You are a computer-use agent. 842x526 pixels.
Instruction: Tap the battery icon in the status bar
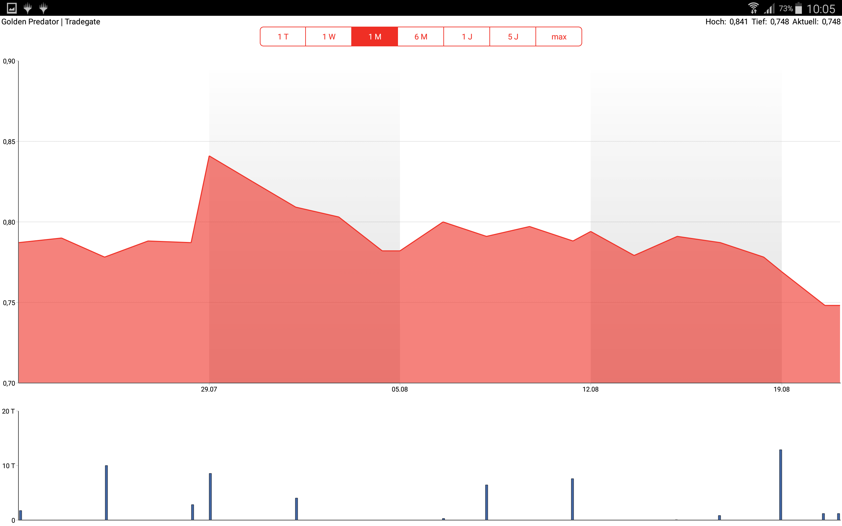point(799,8)
